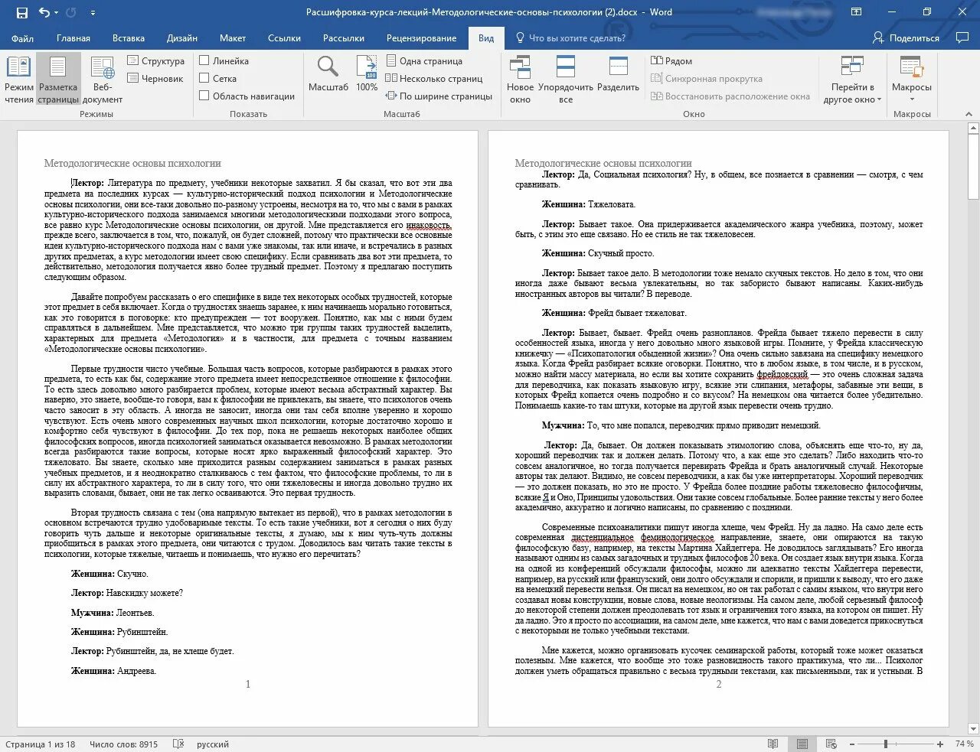The image size is (980, 752).
Task: Click Новое окно button
Action: point(521,80)
